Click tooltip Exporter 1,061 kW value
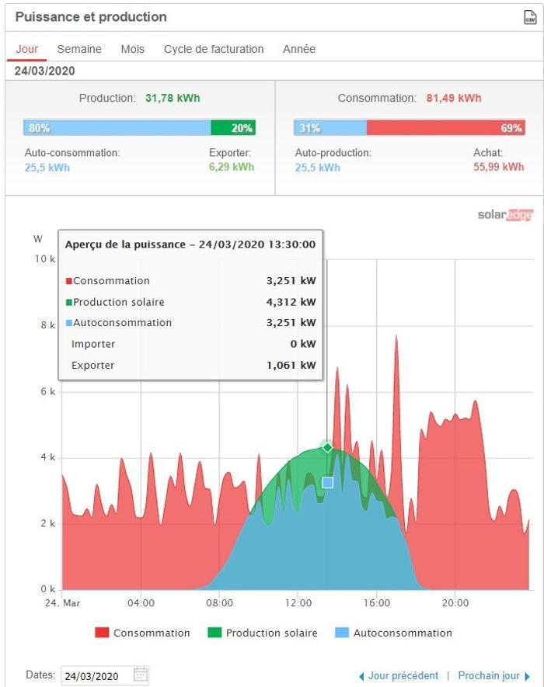The height and width of the screenshot is (687, 544). 291,365
